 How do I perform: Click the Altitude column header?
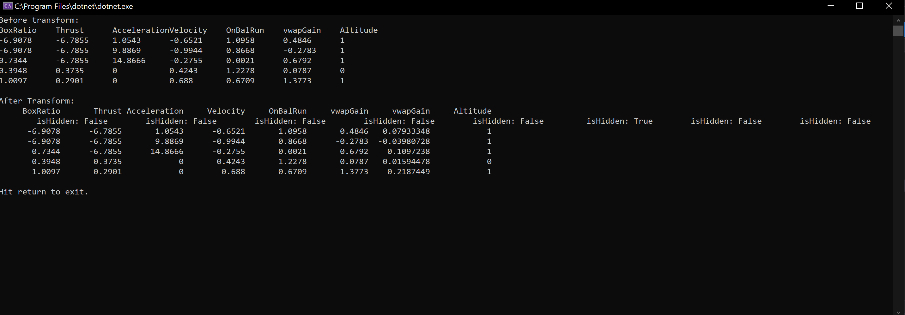[472, 111]
